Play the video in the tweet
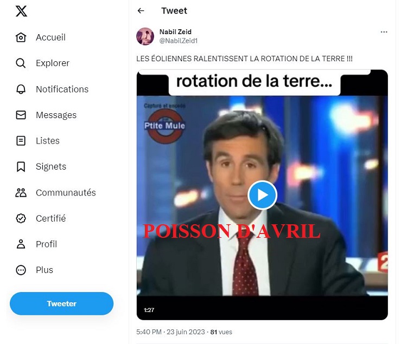407x344 pixels. (262, 195)
